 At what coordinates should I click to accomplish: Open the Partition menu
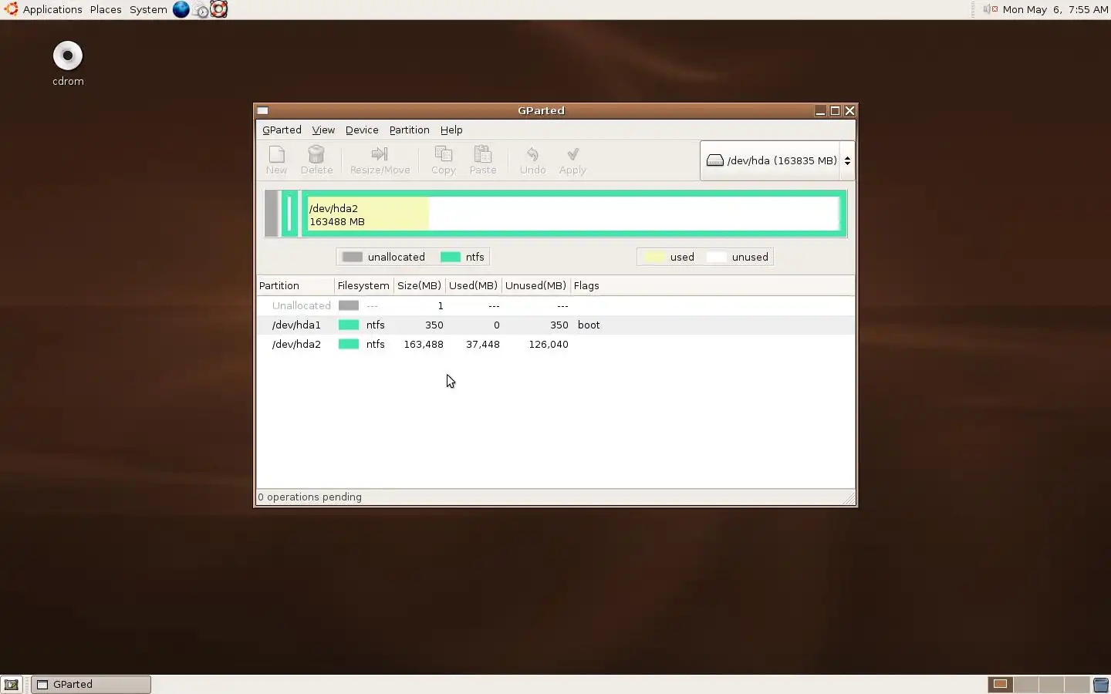click(x=409, y=130)
